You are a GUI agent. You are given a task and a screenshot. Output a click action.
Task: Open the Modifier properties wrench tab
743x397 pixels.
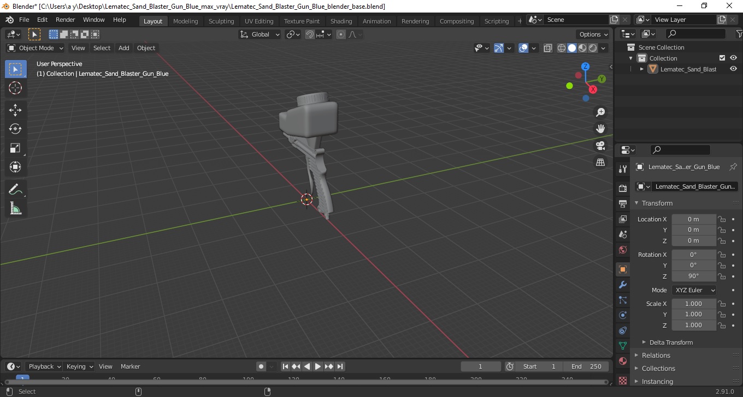(x=622, y=285)
